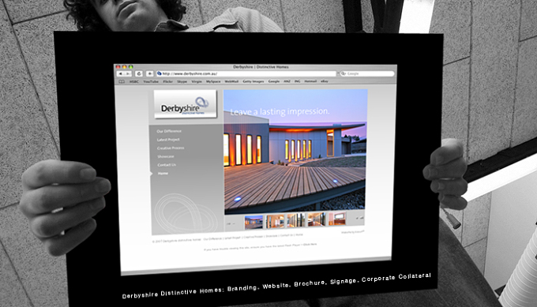Select the fifth thumbnail with pink wall
Screen dimensions: 537x307
337,219
